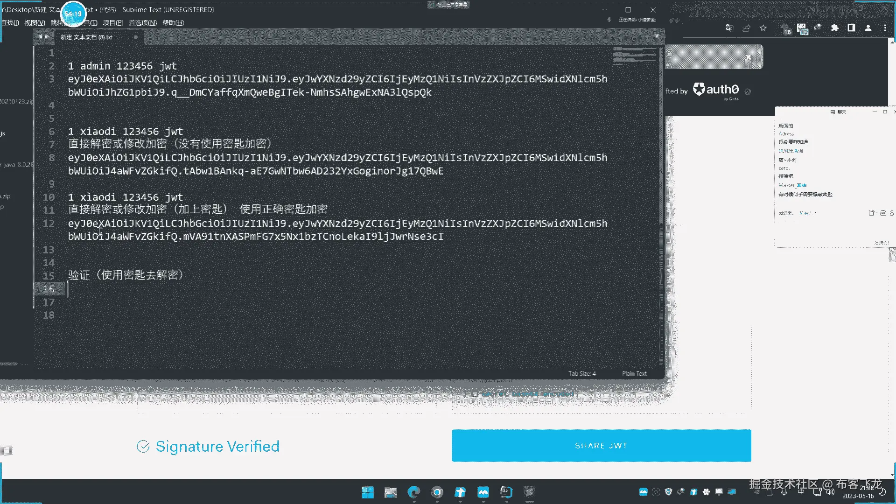The height and width of the screenshot is (504, 896).
Task: Open the browser three-dot menu
Action: point(885,28)
